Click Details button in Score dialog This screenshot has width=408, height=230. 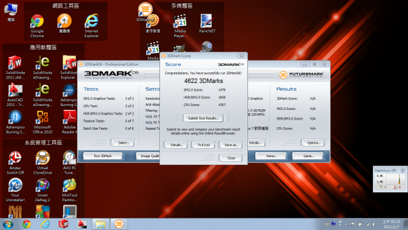(176, 145)
